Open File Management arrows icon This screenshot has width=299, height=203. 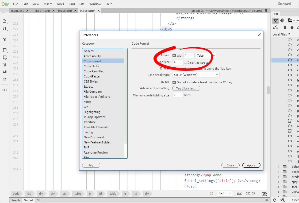5,28
